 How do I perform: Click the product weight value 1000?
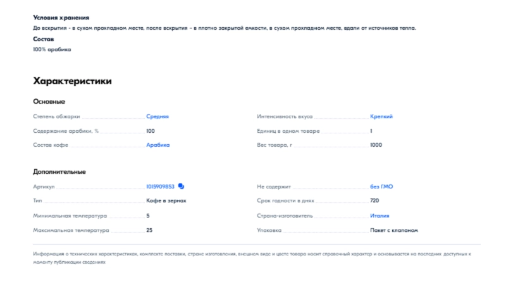coord(376,145)
